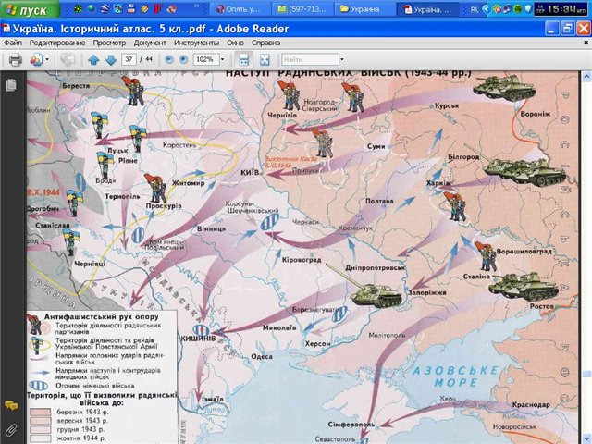592x444 pixels.
Task: Click the 'Антифашистський рух опору' legend heading
Action: (x=101, y=316)
